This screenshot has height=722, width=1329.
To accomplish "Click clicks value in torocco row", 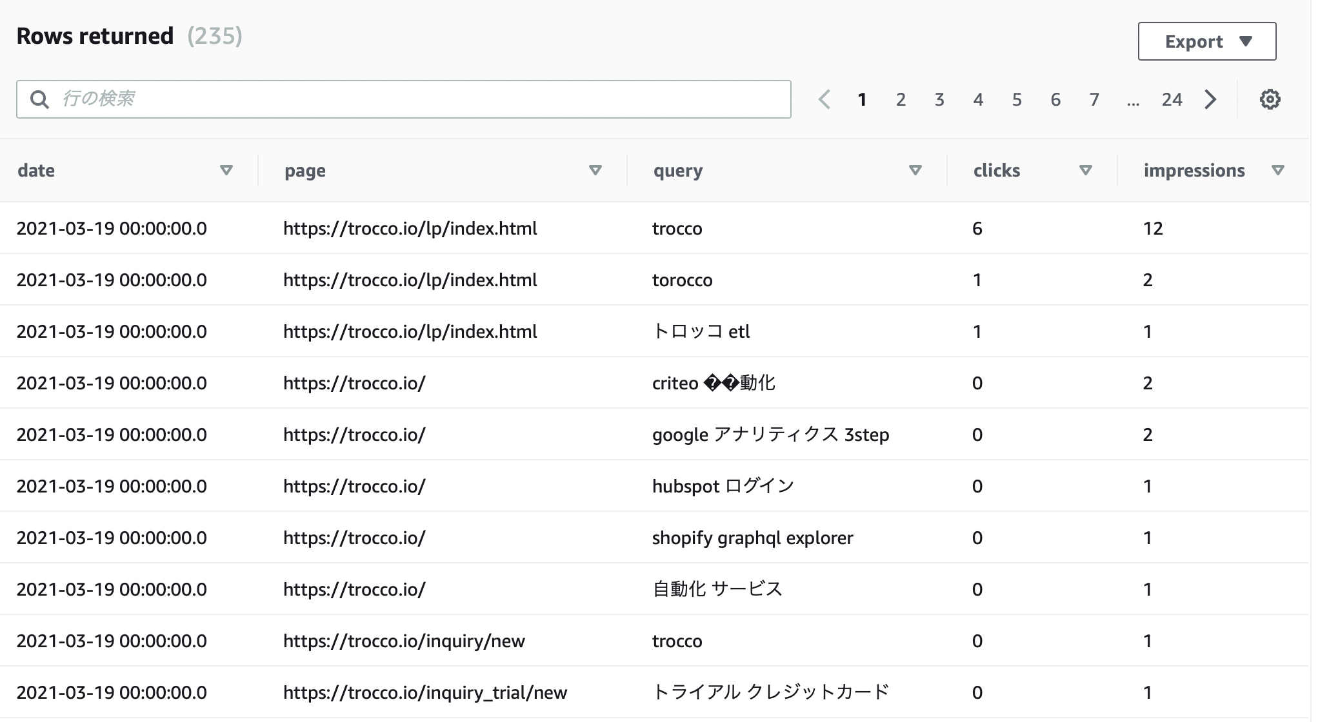I will [977, 280].
